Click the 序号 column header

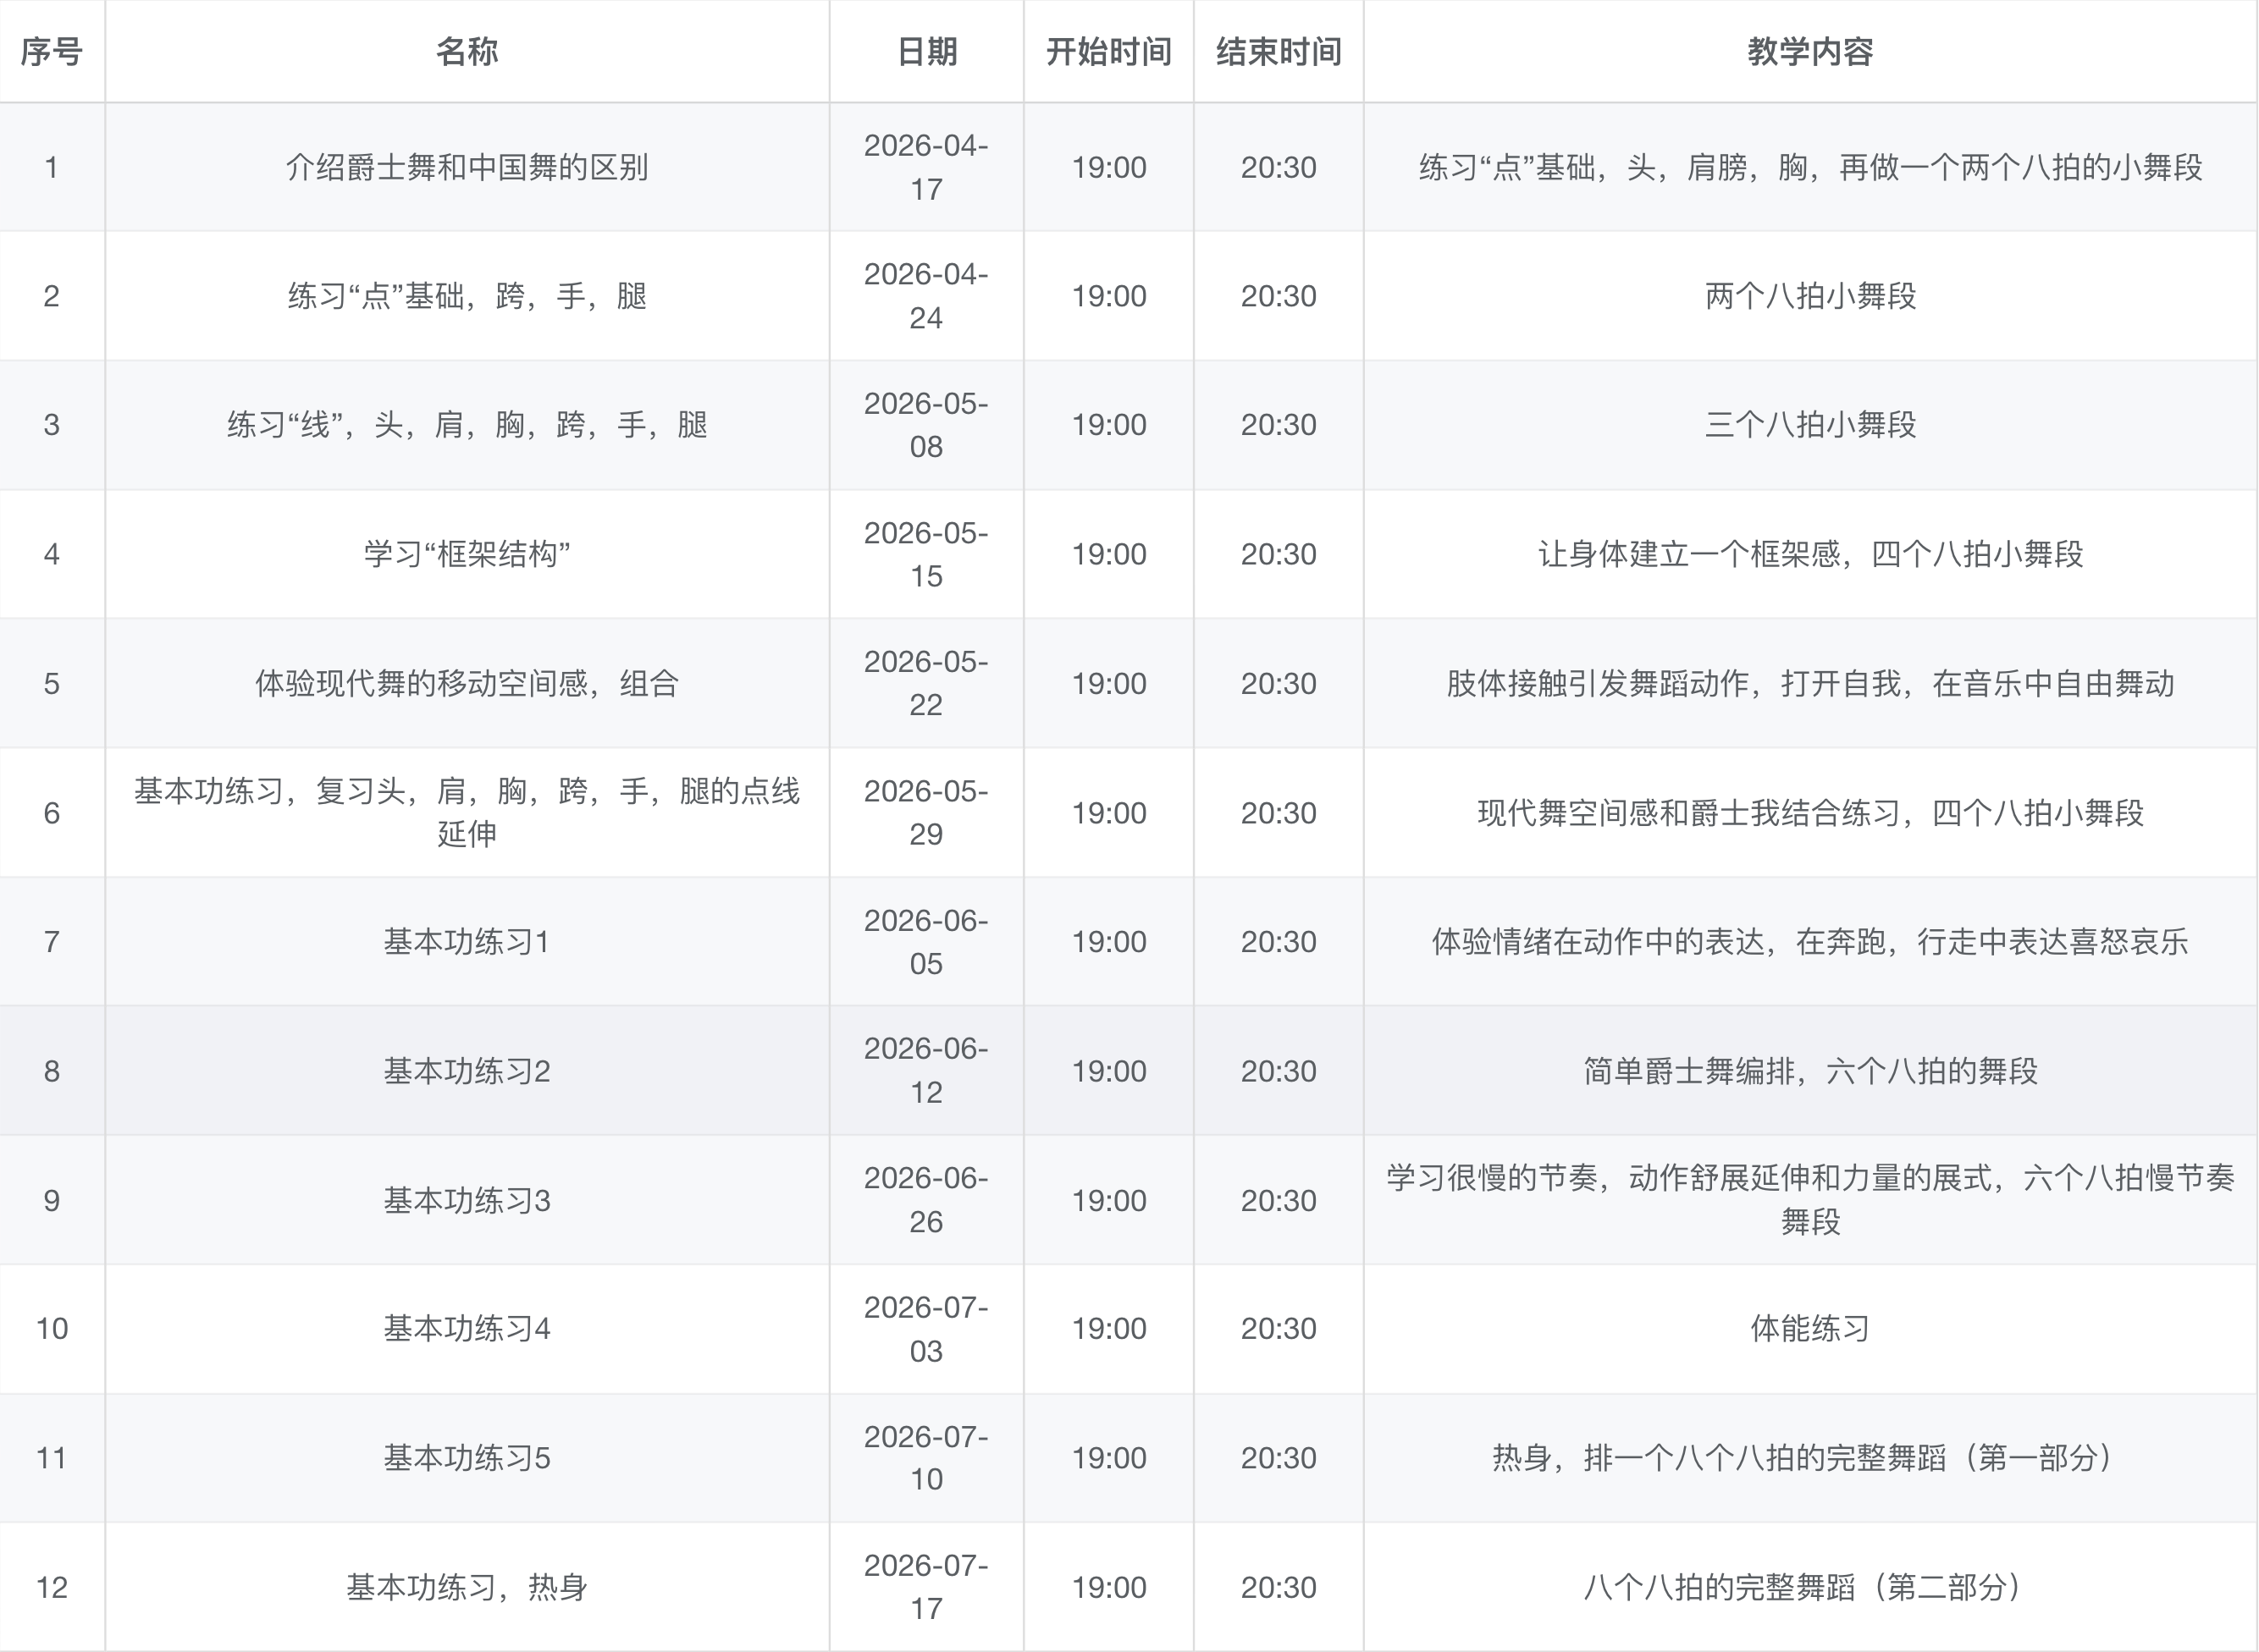(51, 51)
